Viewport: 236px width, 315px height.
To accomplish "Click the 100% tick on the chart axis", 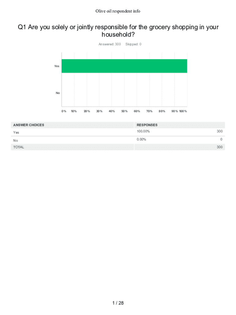I will [183, 111].
